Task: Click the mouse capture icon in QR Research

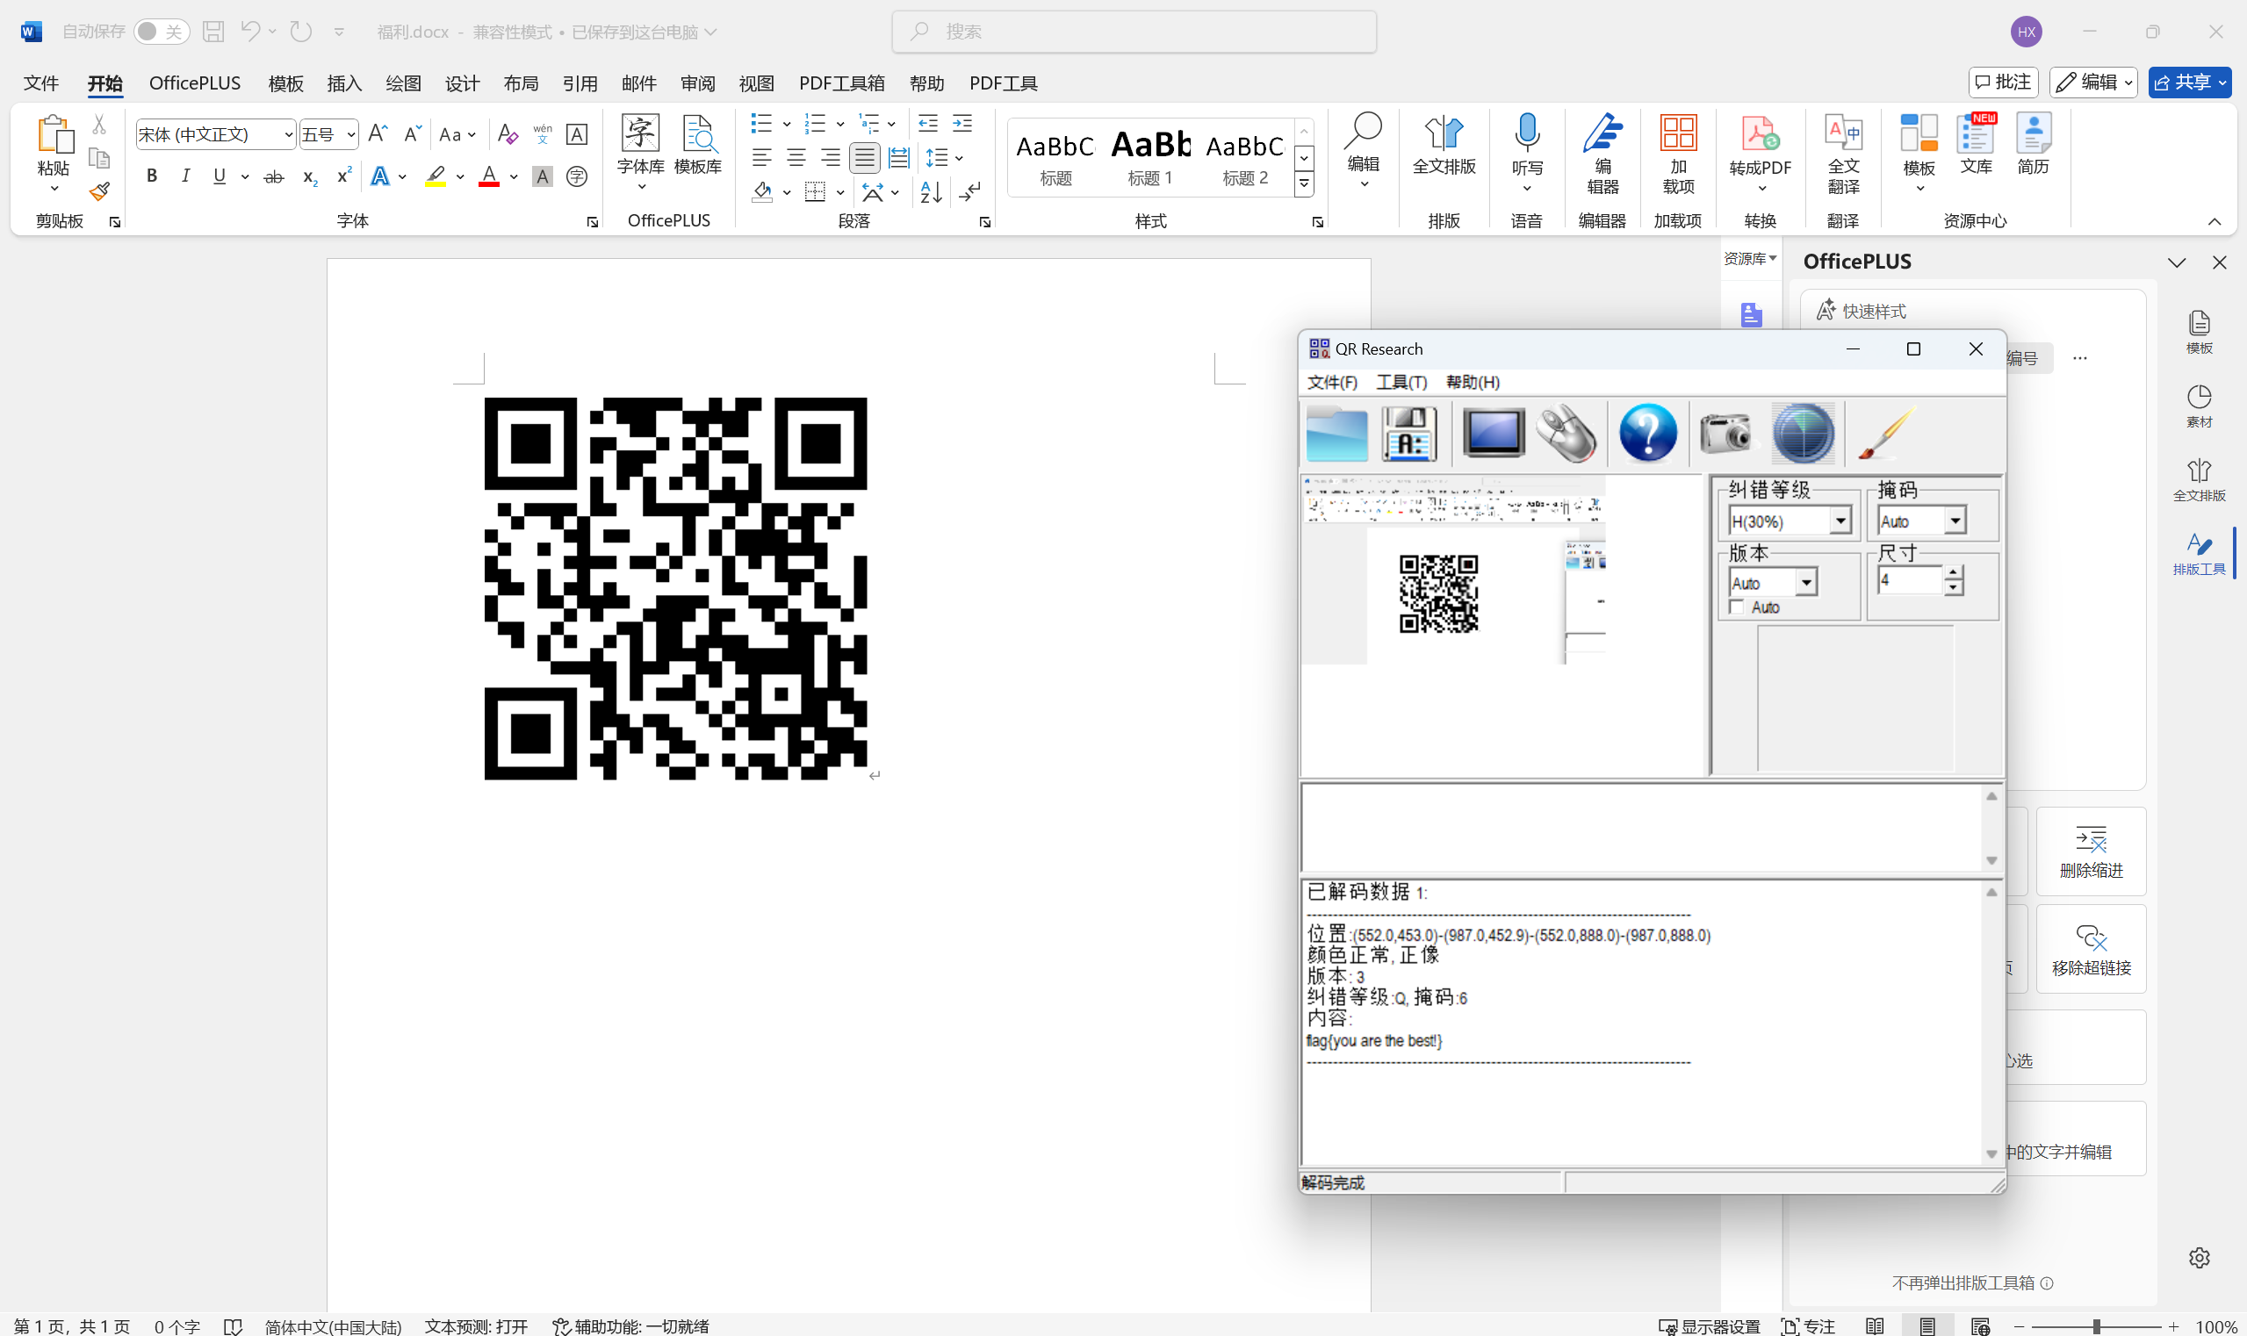Action: pos(1567,434)
